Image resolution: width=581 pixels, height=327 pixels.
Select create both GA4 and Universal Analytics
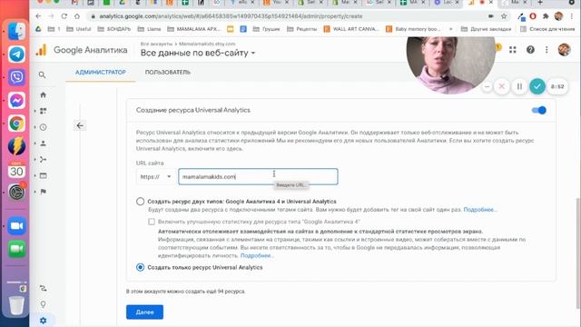[x=140, y=202]
